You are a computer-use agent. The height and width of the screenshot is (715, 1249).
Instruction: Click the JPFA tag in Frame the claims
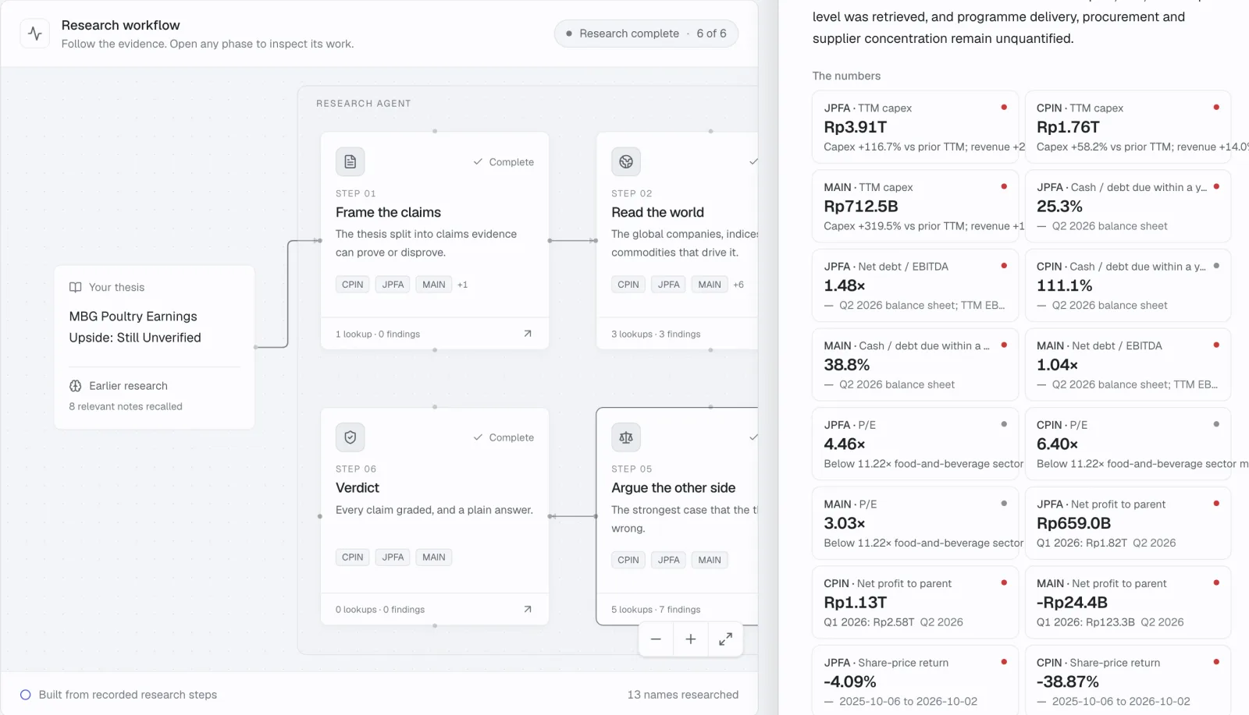click(393, 285)
